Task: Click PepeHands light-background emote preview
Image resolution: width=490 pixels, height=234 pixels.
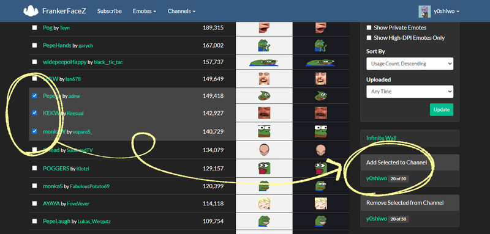Action: (264, 45)
